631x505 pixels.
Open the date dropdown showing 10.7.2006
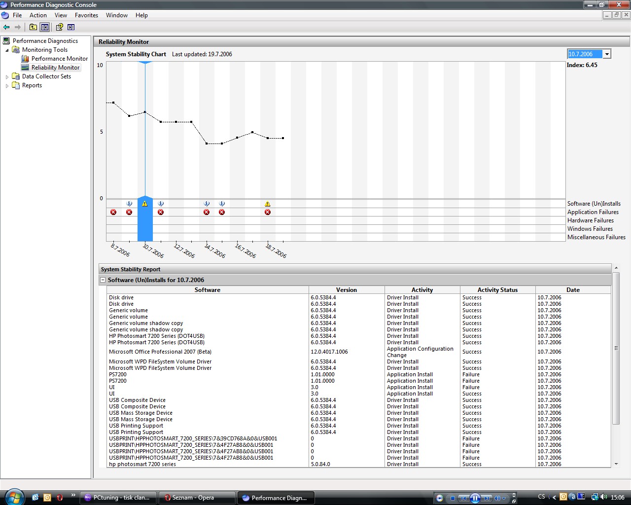coord(607,54)
